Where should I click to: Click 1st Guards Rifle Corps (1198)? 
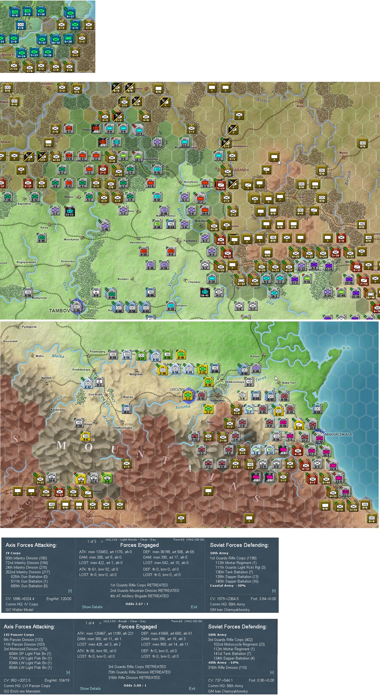(233, 558)
